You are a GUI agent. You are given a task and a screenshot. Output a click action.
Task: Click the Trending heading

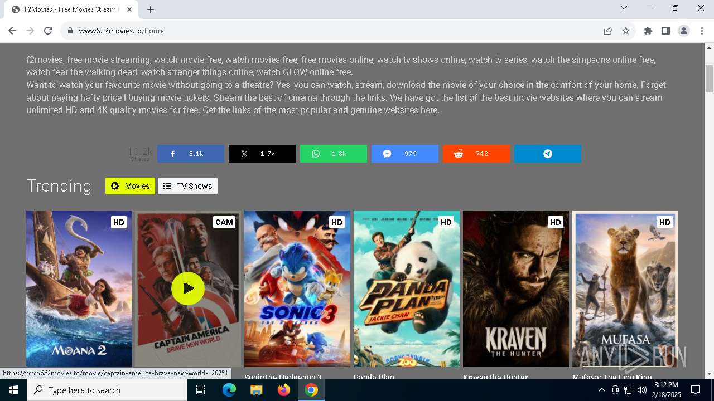(x=59, y=186)
